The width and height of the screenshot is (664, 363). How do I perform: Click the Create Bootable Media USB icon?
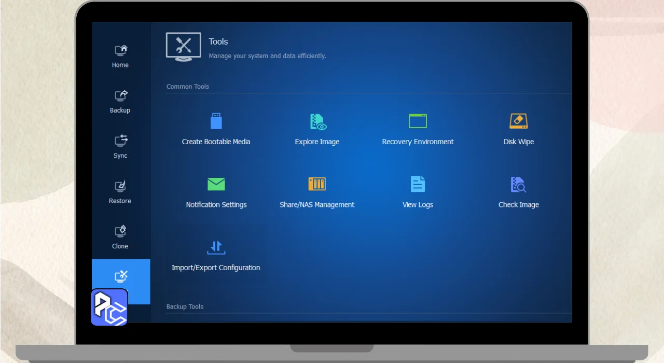216,121
